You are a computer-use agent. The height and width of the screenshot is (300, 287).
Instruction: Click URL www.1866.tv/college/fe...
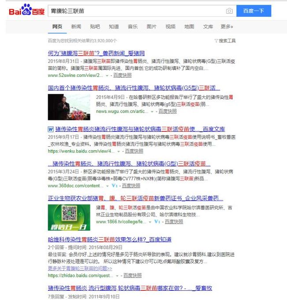click(121, 221)
